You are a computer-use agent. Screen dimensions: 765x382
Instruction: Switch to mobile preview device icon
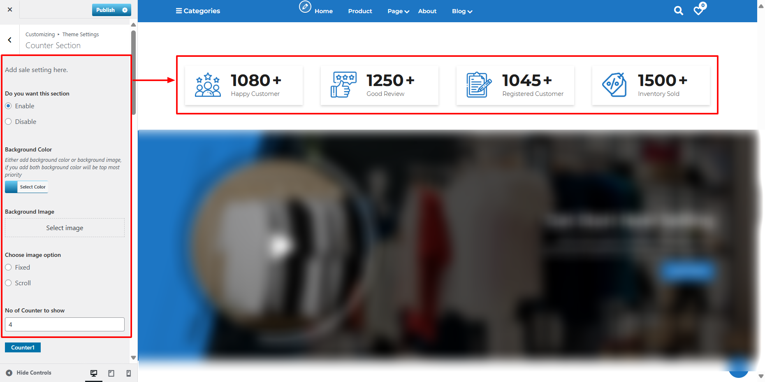(x=128, y=373)
